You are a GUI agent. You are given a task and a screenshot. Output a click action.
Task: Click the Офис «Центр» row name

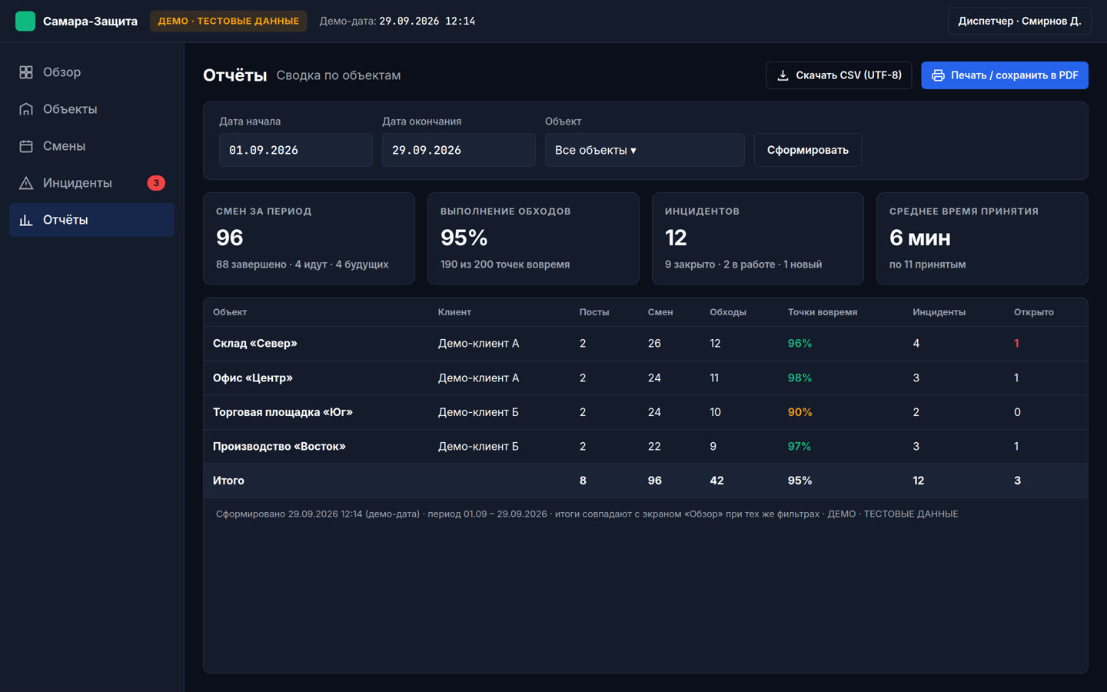(253, 378)
